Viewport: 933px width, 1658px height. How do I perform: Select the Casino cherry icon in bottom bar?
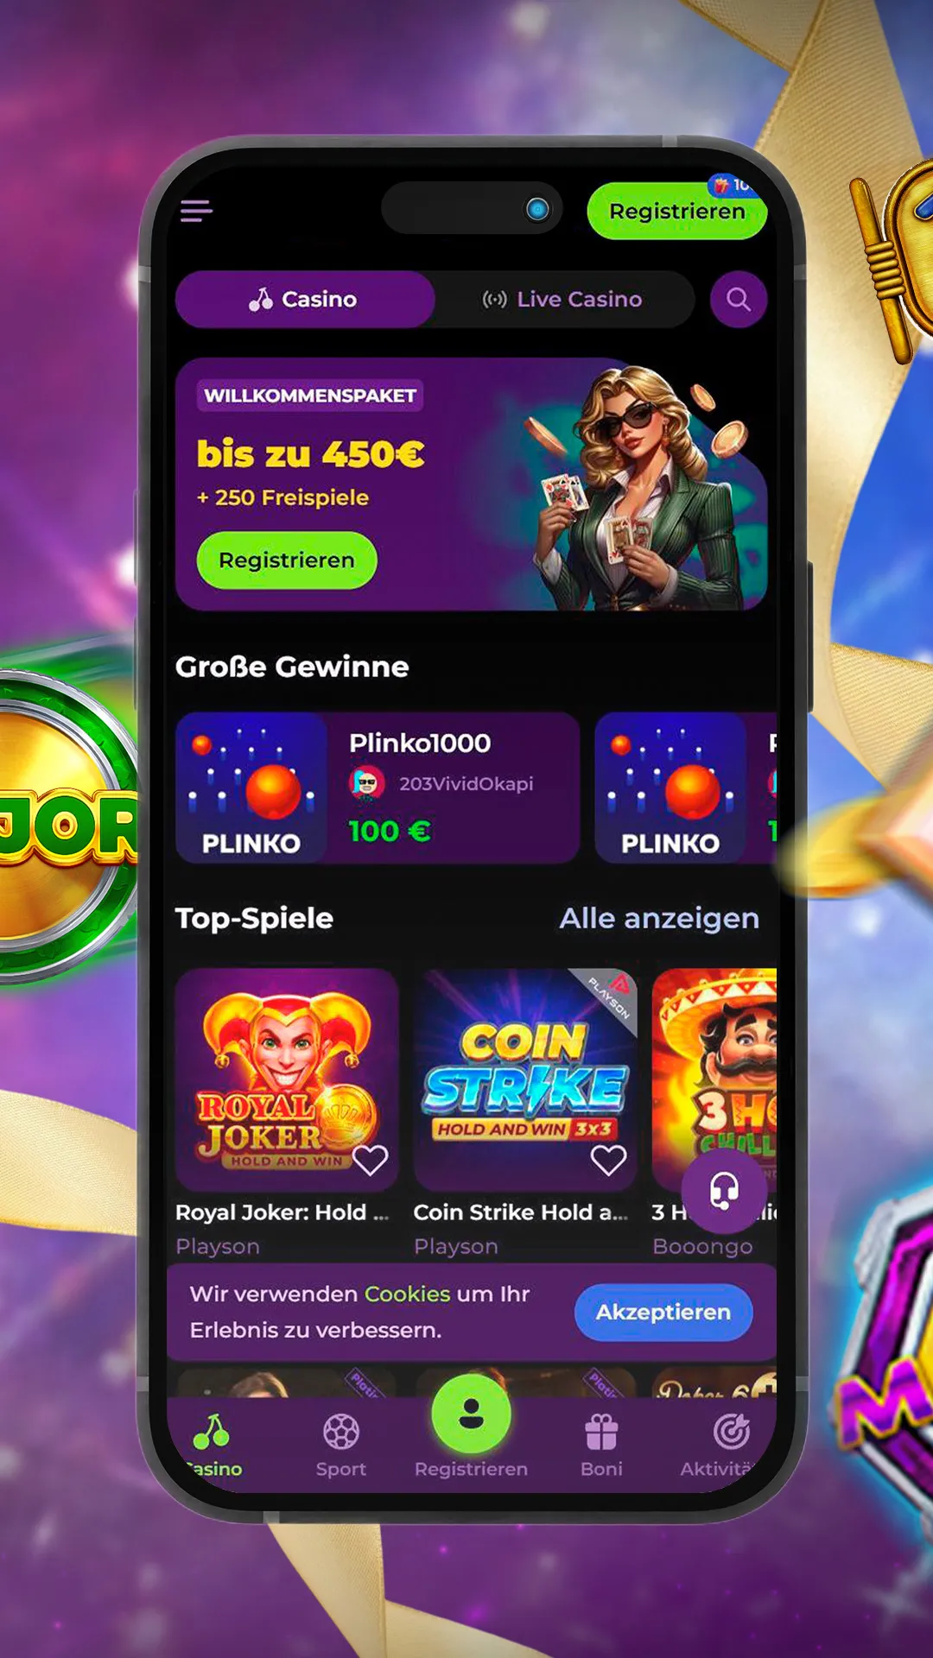(212, 1432)
